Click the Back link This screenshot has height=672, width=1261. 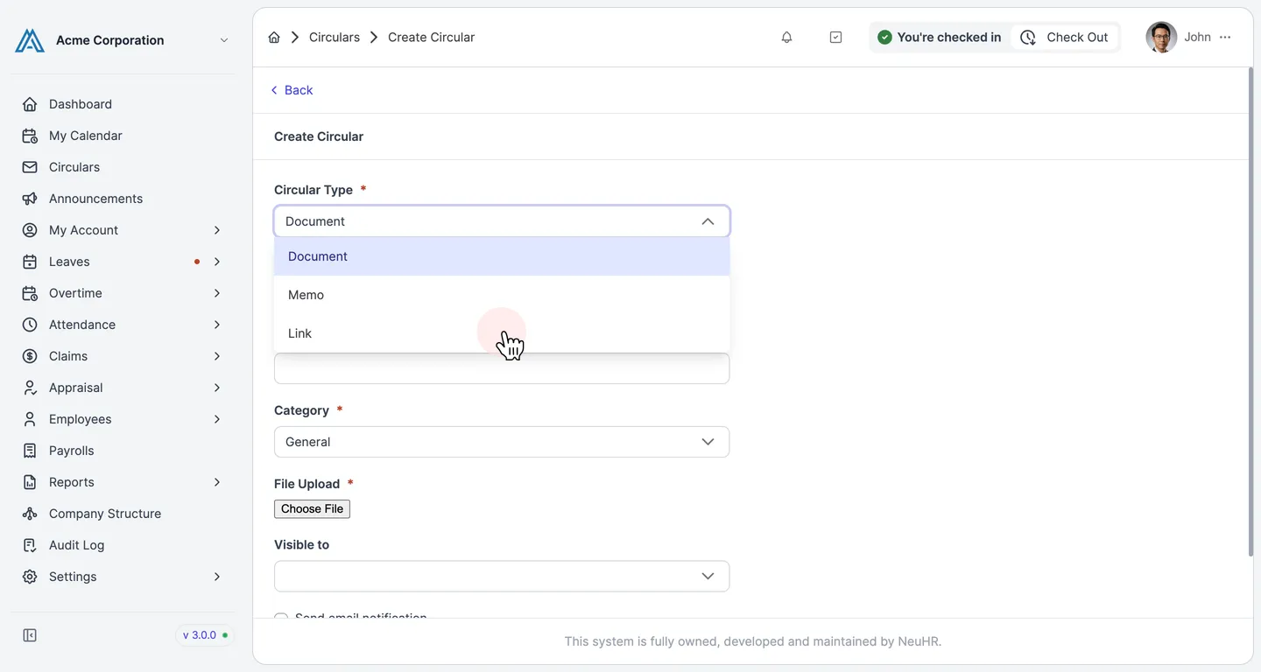(x=292, y=90)
